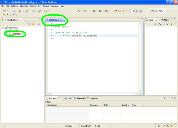This screenshot has width=178, height=128.
Task: Collapse the HelloWorld project node
Action: 3,28
